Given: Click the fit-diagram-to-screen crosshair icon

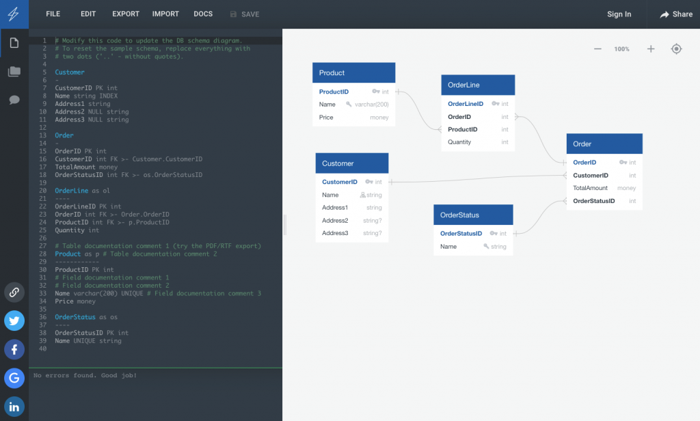Looking at the screenshot, I should coord(676,49).
